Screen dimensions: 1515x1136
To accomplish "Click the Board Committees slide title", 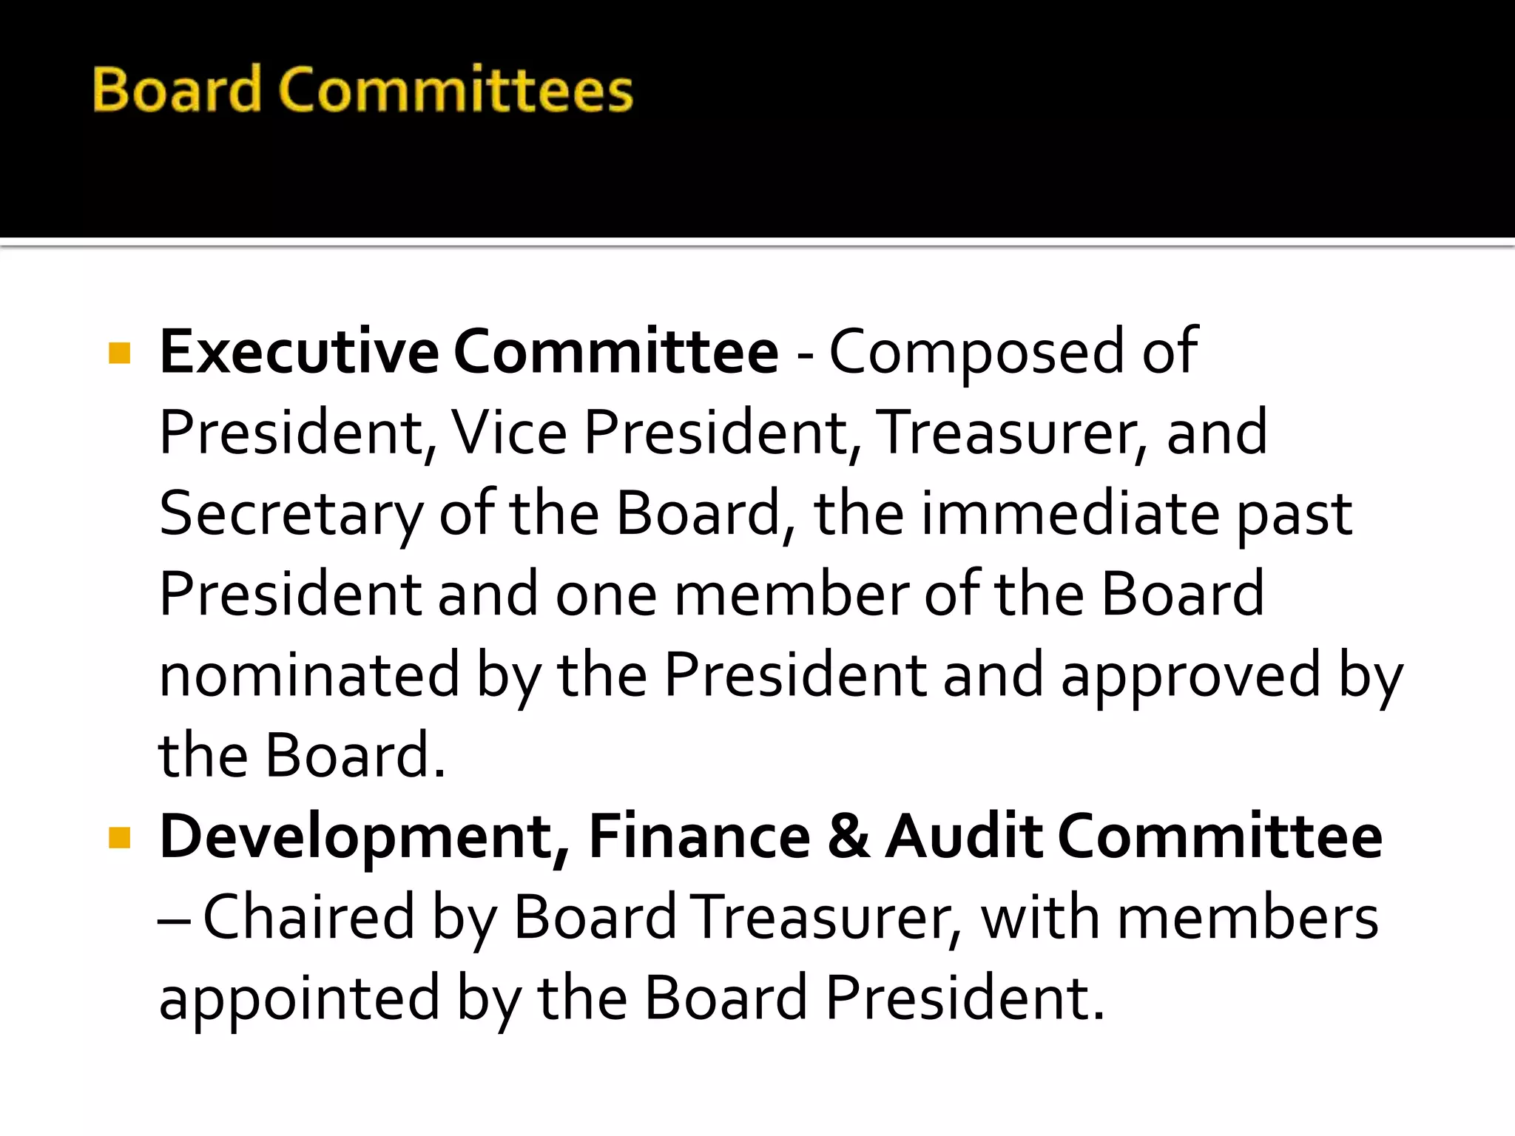I will [x=363, y=89].
